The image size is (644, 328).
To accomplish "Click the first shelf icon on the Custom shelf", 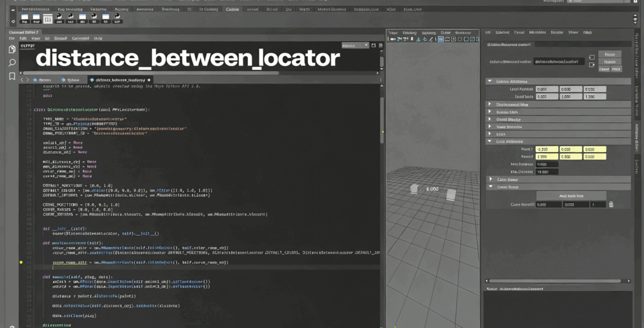I will point(24,19).
